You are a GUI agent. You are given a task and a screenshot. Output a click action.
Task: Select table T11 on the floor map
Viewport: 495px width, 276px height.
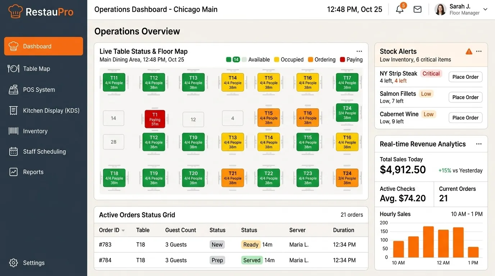pos(114,82)
